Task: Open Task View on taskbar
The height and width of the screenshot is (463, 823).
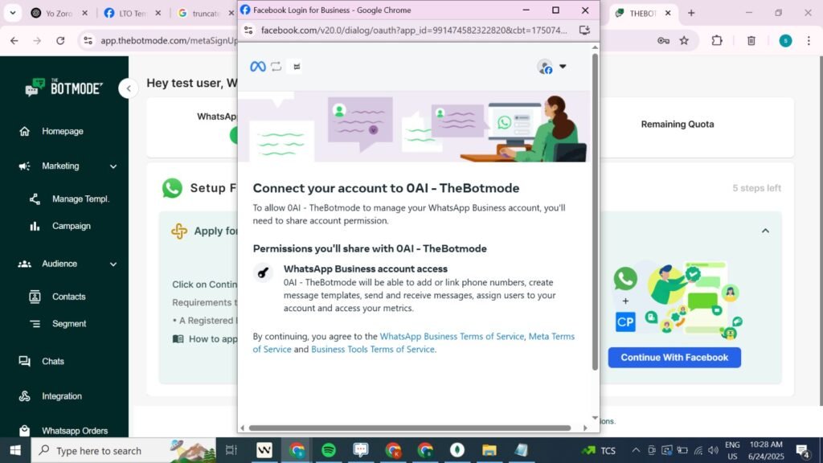Action: [x=231, y=450]
